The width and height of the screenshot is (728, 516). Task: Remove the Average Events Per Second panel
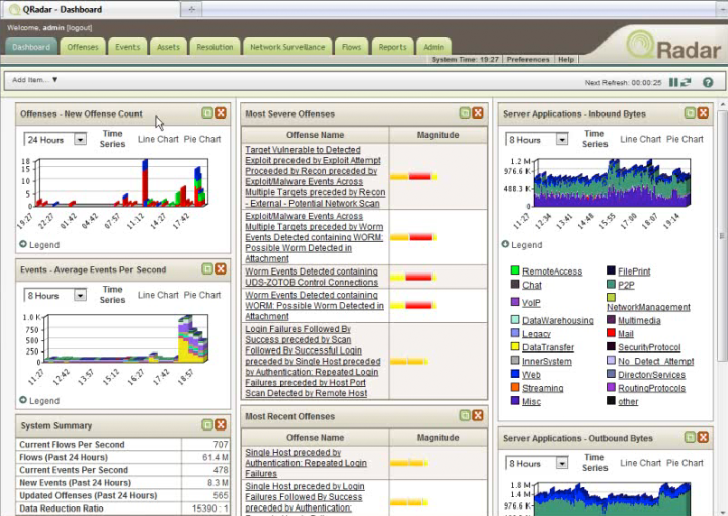(221, 269)
